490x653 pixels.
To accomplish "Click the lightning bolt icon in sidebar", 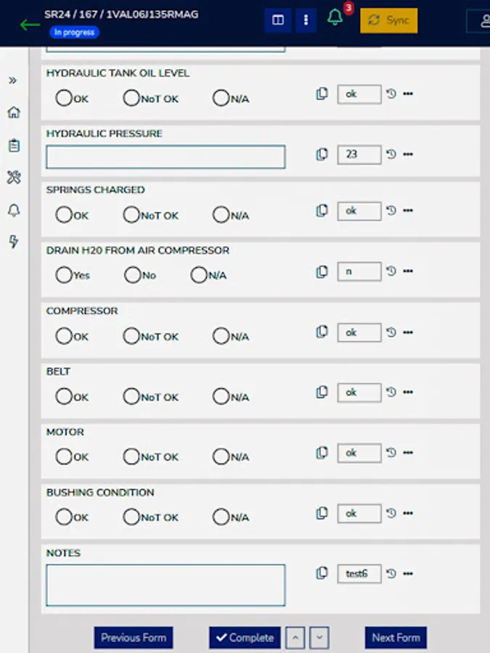I will (x=13, y=242).
